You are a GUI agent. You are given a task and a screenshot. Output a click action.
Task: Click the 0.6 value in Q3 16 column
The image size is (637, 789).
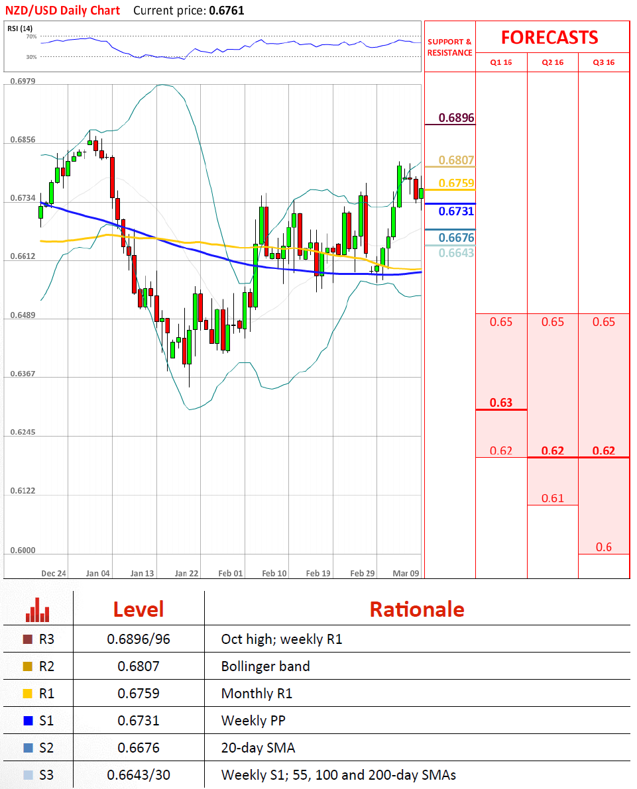point(604,547)
